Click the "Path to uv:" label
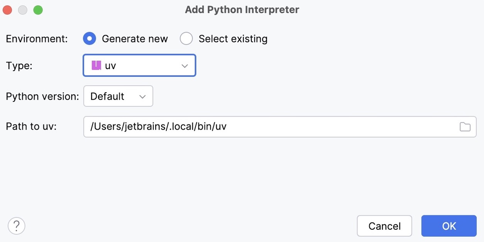This screenshot has width=484, height=242. click(31, 127)
